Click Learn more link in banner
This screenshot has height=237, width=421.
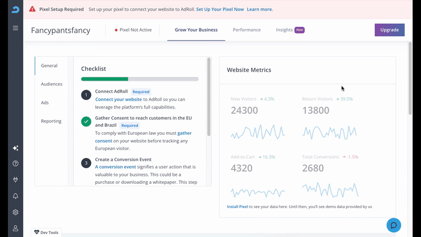coord(259,9)
